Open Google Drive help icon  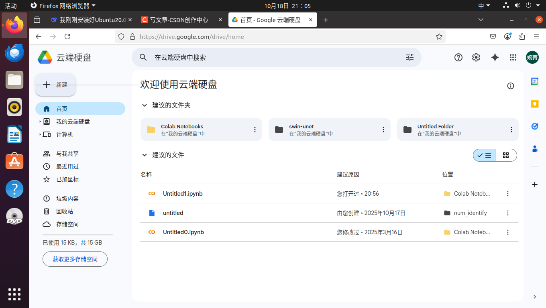[x=458, y=57]
